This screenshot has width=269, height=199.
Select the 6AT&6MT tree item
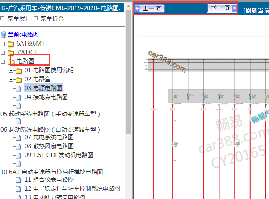point(31,43)
